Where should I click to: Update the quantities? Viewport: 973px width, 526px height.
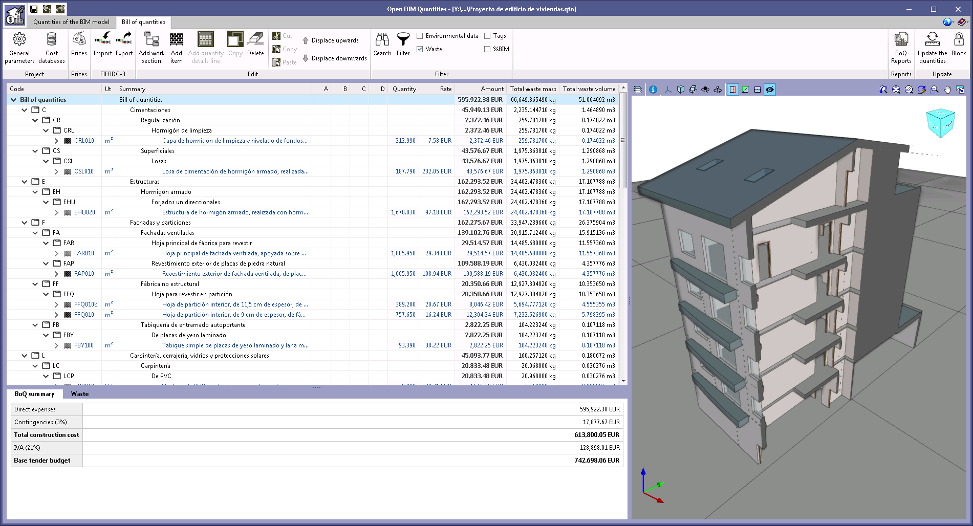(932, 48)
